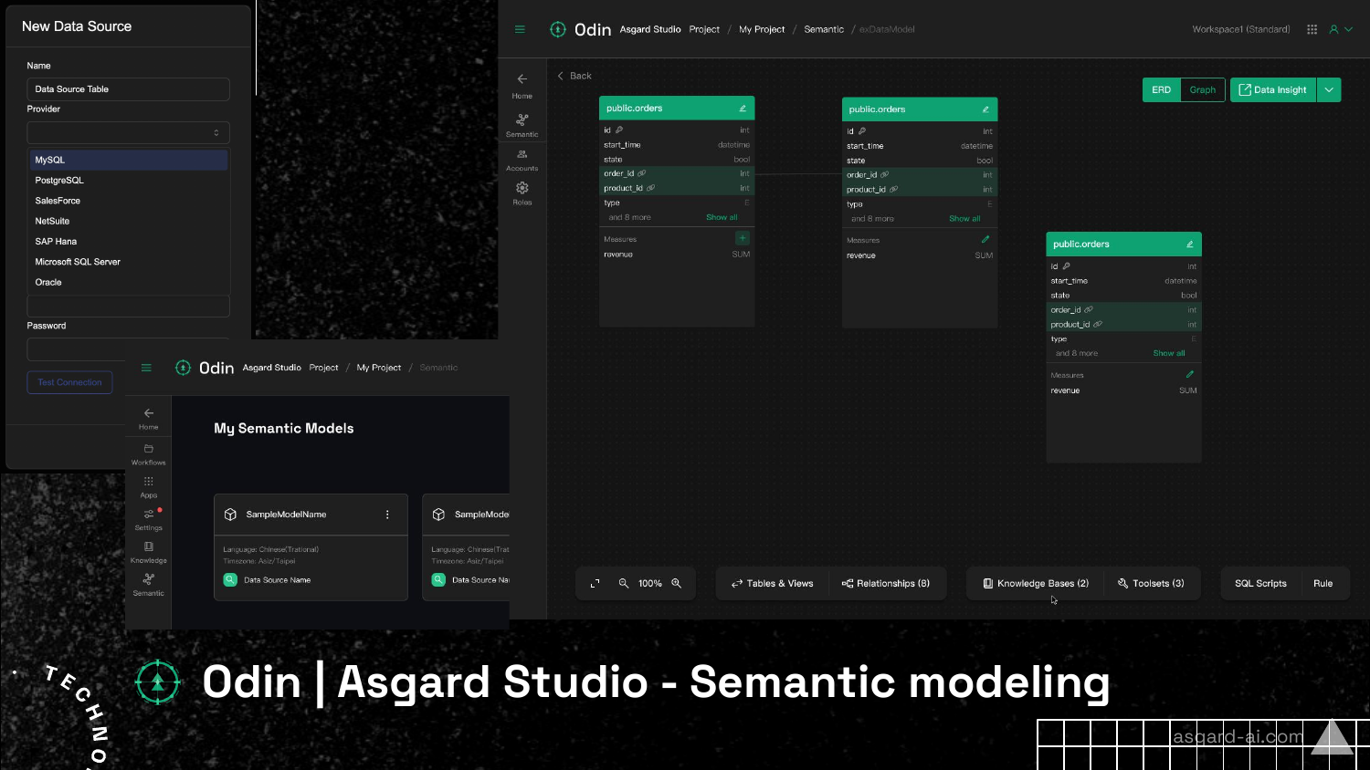1370x770 pixels.
Task: Open the three-dot menu on SampleModelName card
Action: pos(387,515)
